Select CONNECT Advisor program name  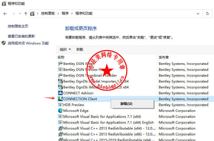click(78, 93)
